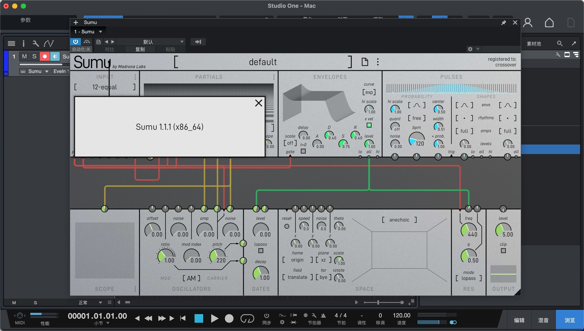Open the partials panel three-dot menu
584x331 pixels.
click(274, 77)
